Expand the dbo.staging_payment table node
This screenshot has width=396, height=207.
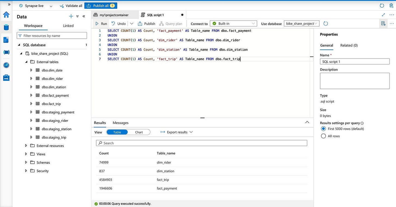click(31, 112)
